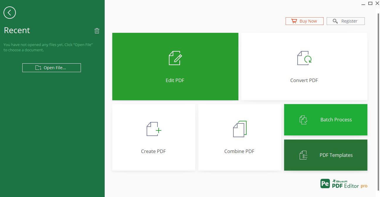Open Create PDF via its plus-document icon
The width and height of the screenshot is (380, 197).
(153, 128)
